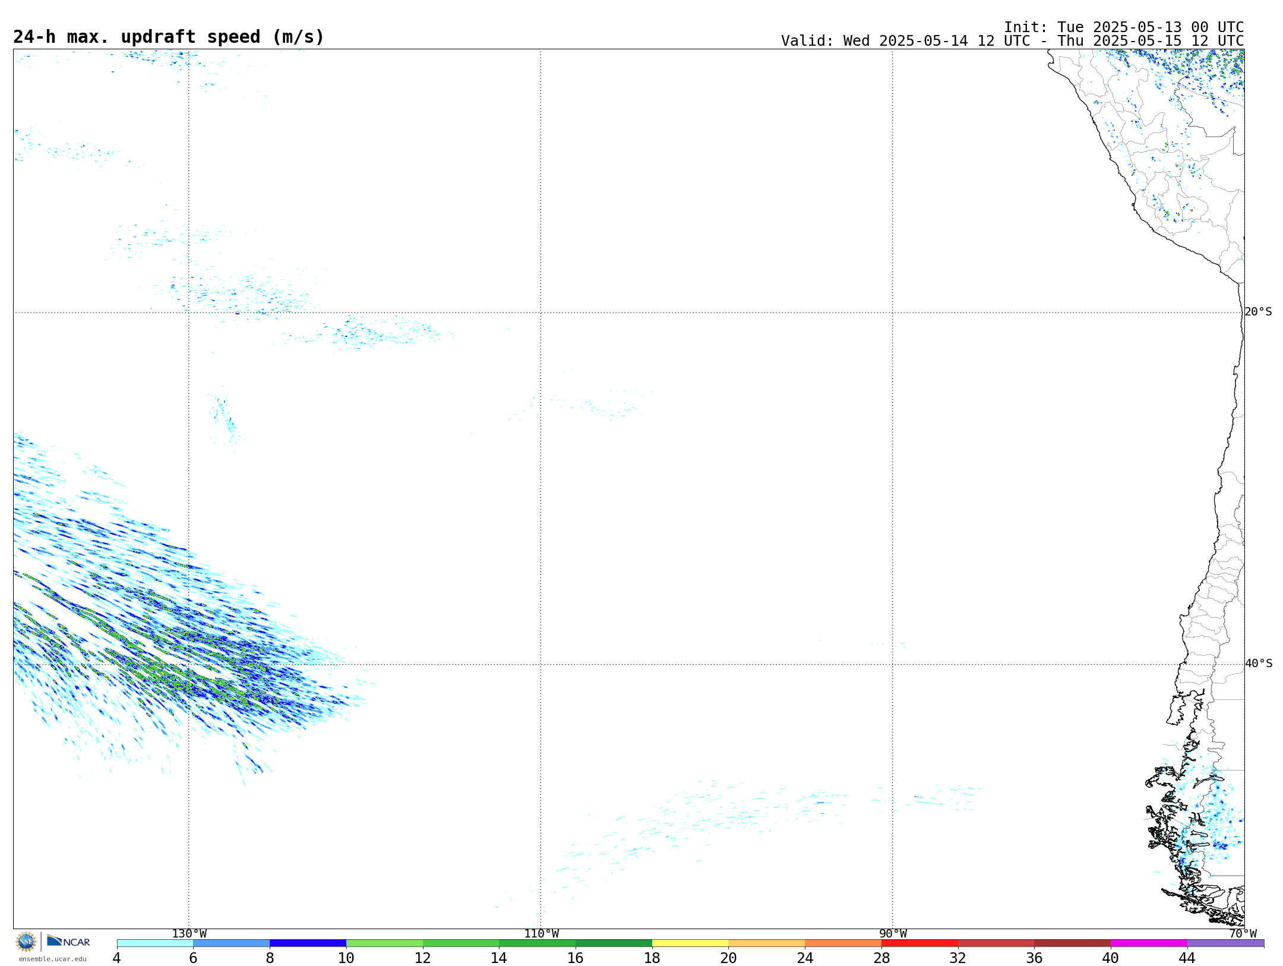This screenshot has height=966, width=1283.
Task: Click the 110°W longitude label
Action: pyautogui.click(x=541, y=934)
